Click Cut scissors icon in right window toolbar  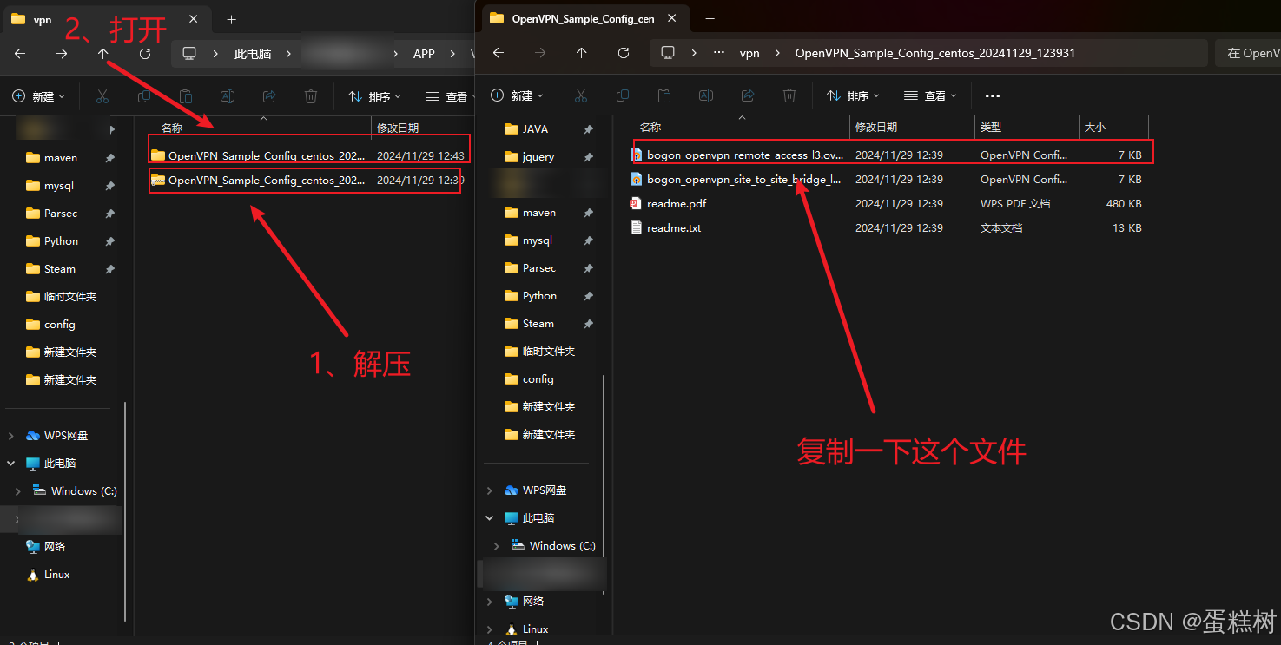click(x=581, y=95)
